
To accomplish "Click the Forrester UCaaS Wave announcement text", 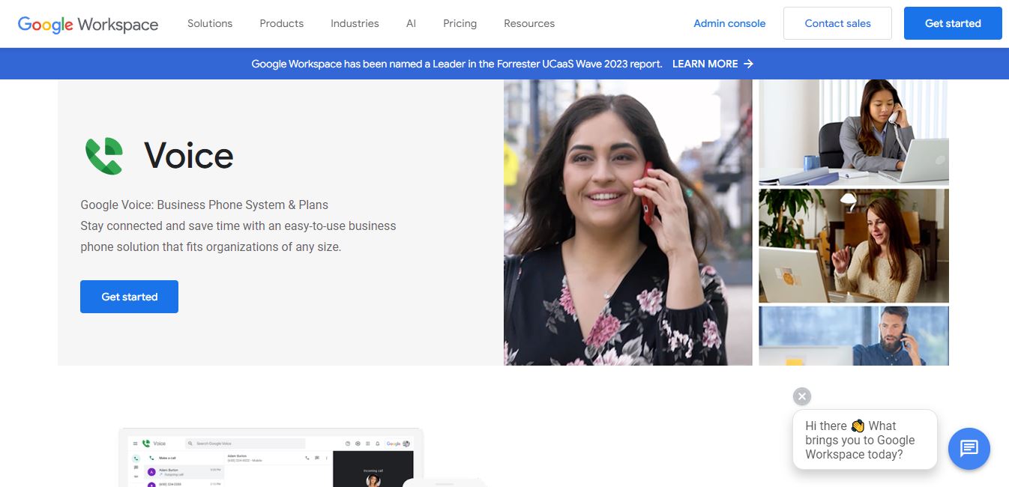I will [457, 64].
